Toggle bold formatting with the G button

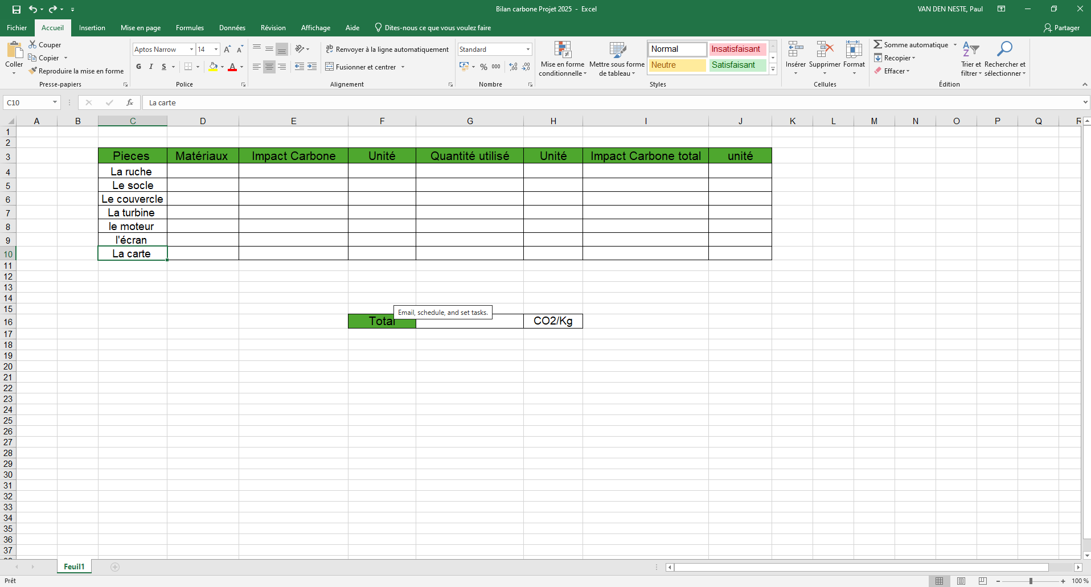coord(138,67)
